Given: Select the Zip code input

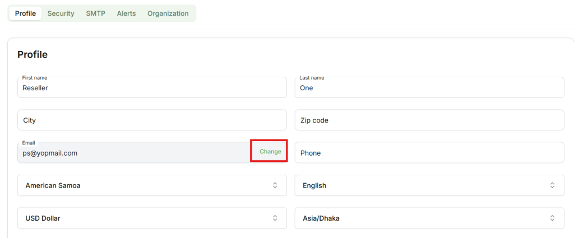Looking at the screenshot, I should [429, 120].
